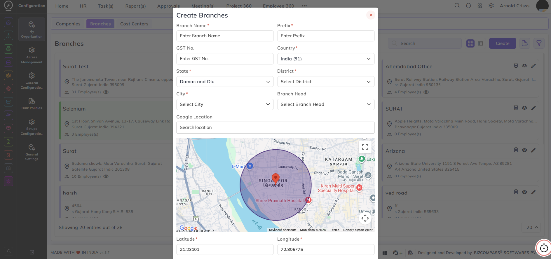Open the Select City dropdown
The height and width of the screenshot is (259, 551).
click(x=225, y=104)
